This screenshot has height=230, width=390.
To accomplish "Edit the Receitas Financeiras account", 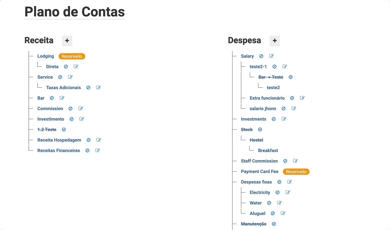I will click(x=98, y=150).
